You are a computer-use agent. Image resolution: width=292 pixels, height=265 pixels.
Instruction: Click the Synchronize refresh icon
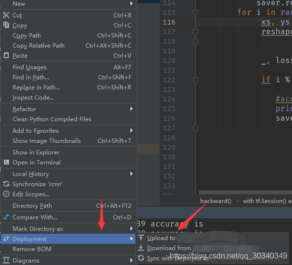pyautogui.click(x=6, y=184)
